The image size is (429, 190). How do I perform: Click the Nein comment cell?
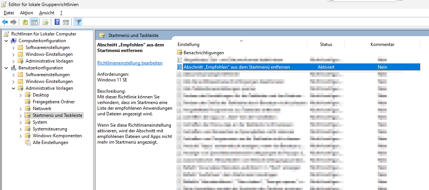(x=382, y=67)
